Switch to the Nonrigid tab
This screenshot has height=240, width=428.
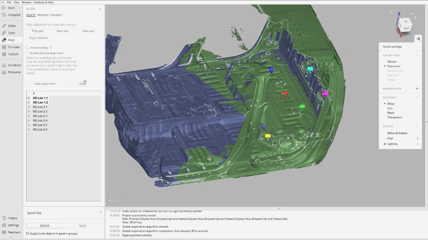tap(43, 15)
